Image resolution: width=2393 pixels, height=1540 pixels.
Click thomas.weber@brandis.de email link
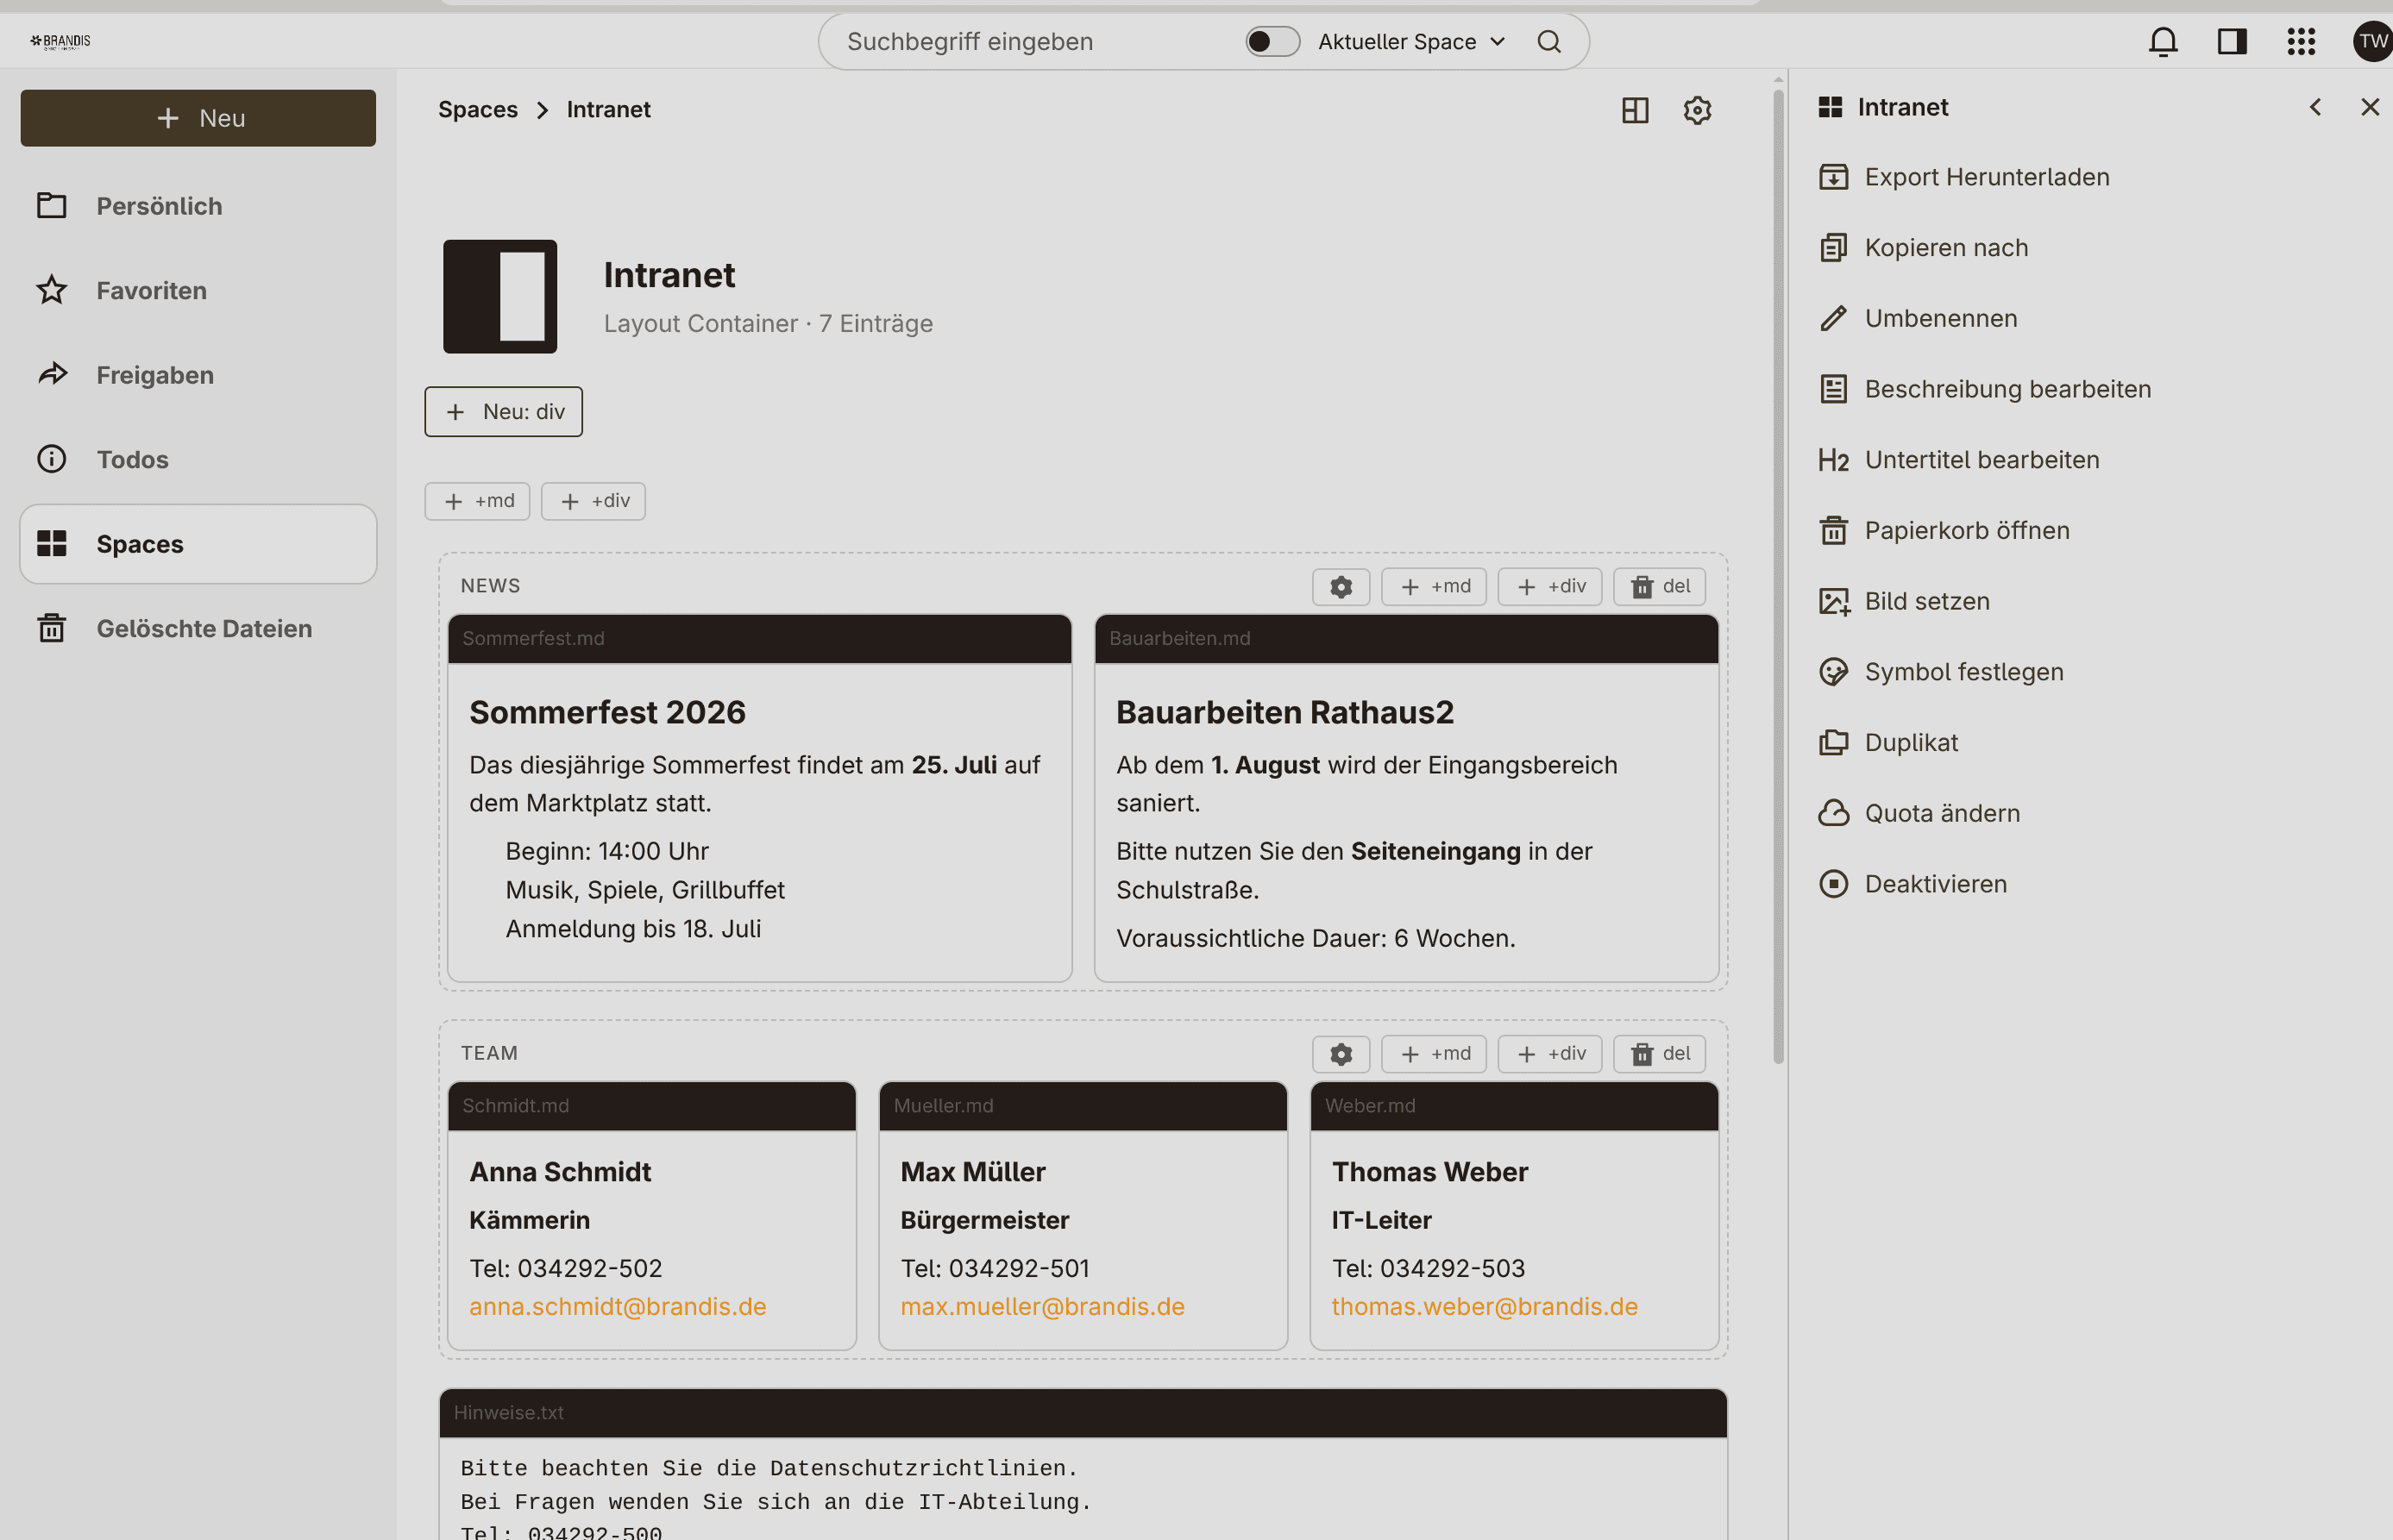tap(1484, 1307)
